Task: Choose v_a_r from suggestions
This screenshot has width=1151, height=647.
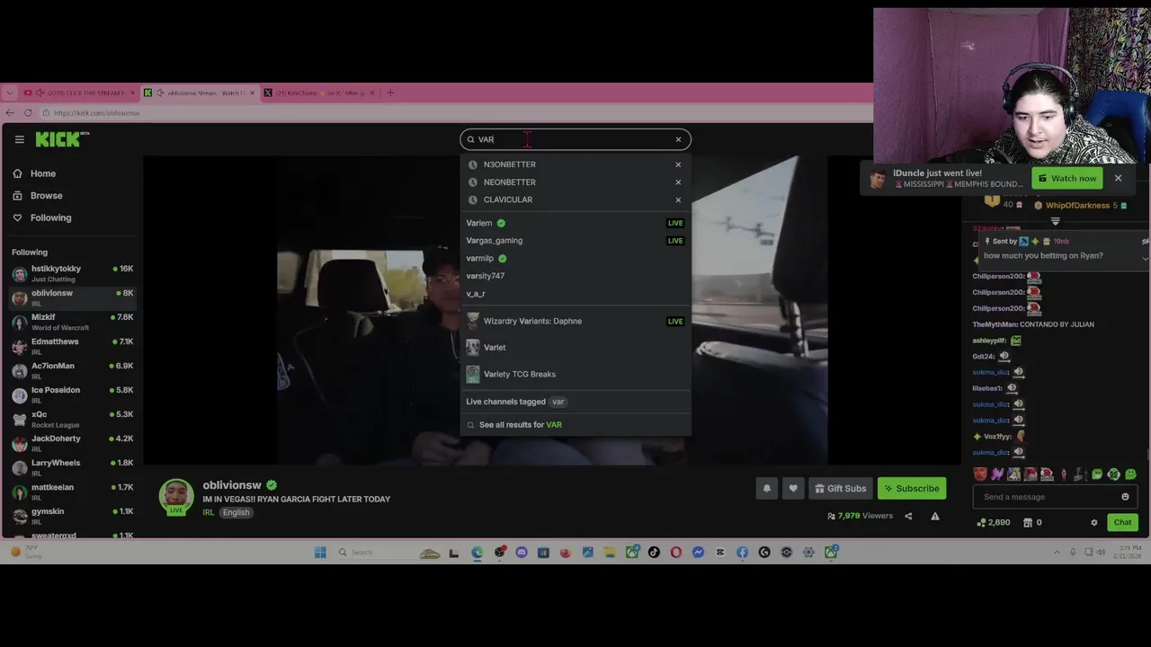Action: [575, 294]
